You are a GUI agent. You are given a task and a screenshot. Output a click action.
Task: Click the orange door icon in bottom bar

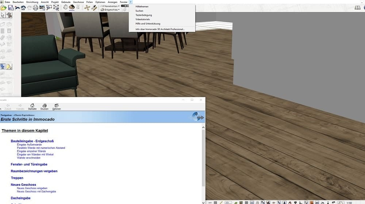311,203
